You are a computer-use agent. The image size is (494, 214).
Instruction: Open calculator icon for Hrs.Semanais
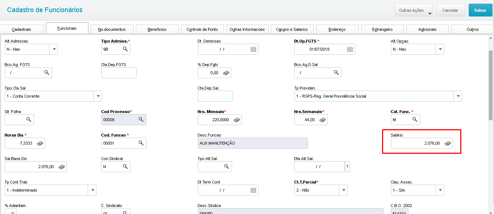(x=323, y=120)
